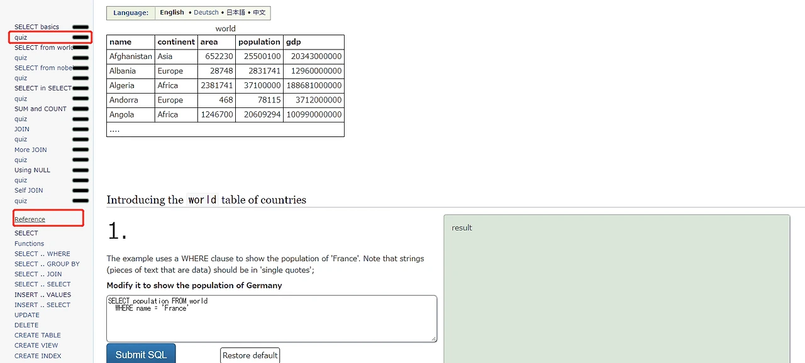Click the 'world' table caption
The image size is (805, 363).
point(225,29)
